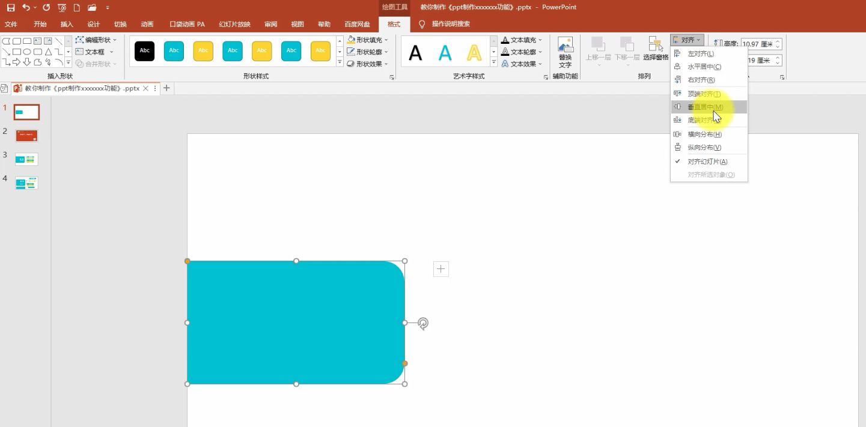Apply the yellow outline A WordArt style
Image resolution: width=866 pixels, height=427 pixels.
474,53
